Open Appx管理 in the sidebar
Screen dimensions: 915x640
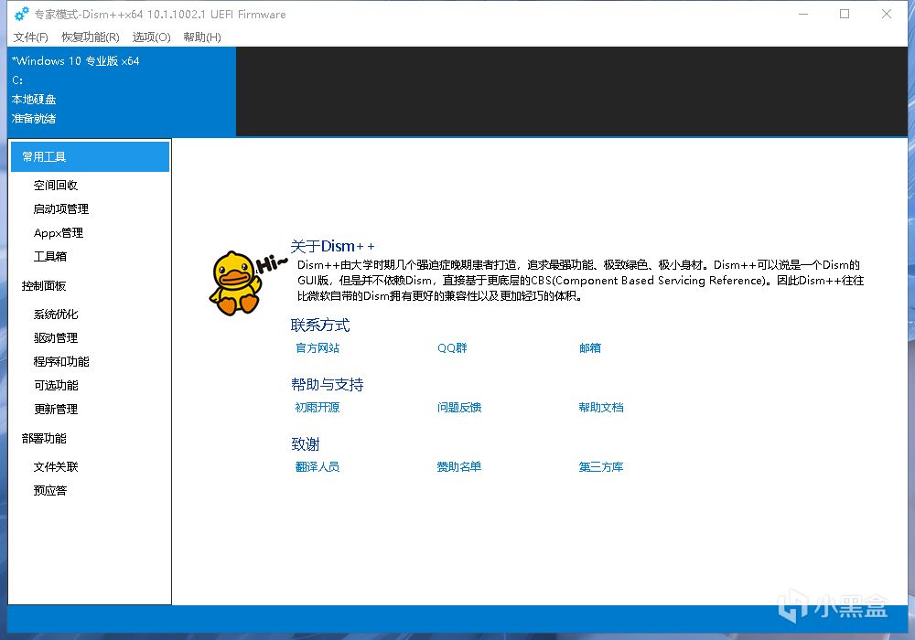59,233
